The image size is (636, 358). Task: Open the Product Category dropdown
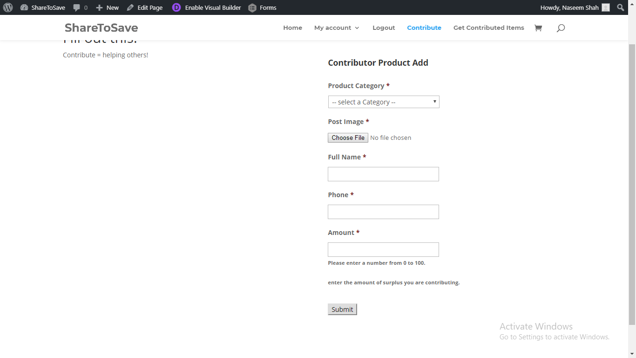tap(384, 102)
